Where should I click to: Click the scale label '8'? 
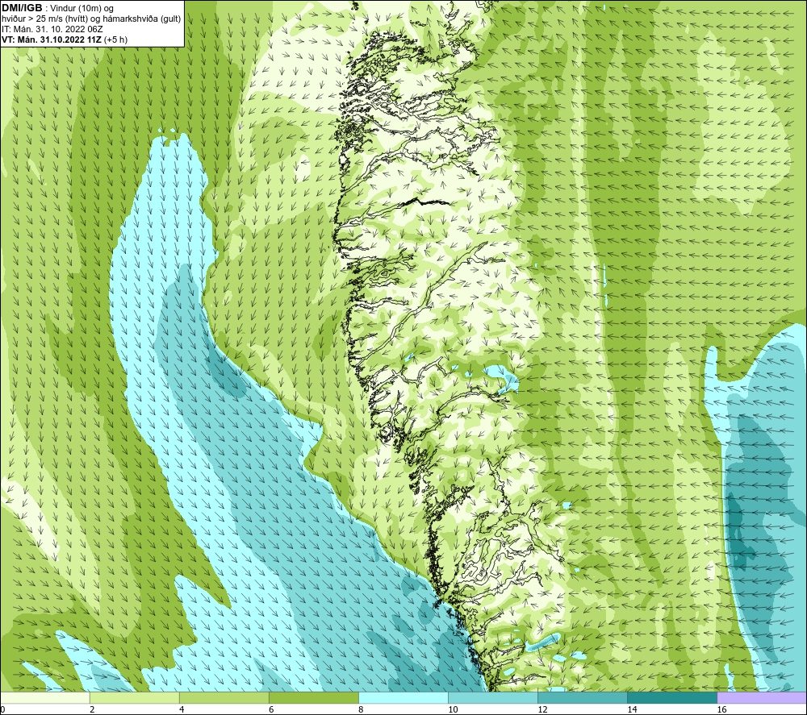click(361, 709)
